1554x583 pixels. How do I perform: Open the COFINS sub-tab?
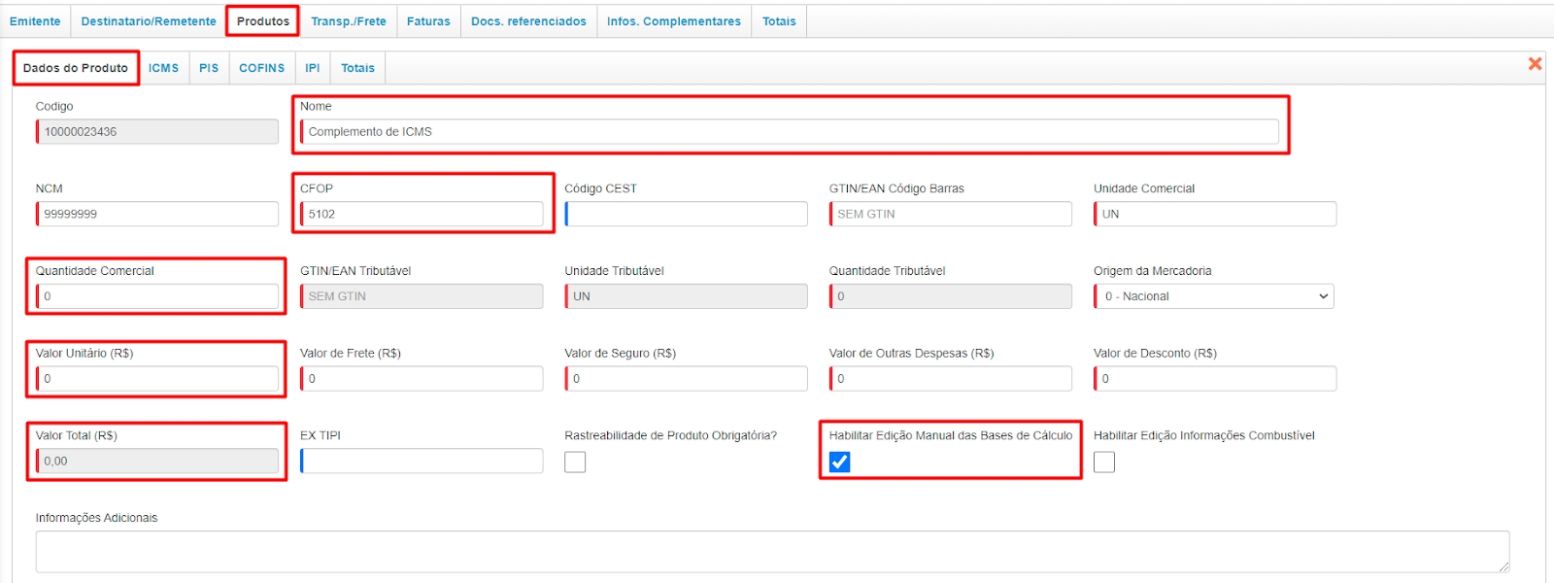261,68
